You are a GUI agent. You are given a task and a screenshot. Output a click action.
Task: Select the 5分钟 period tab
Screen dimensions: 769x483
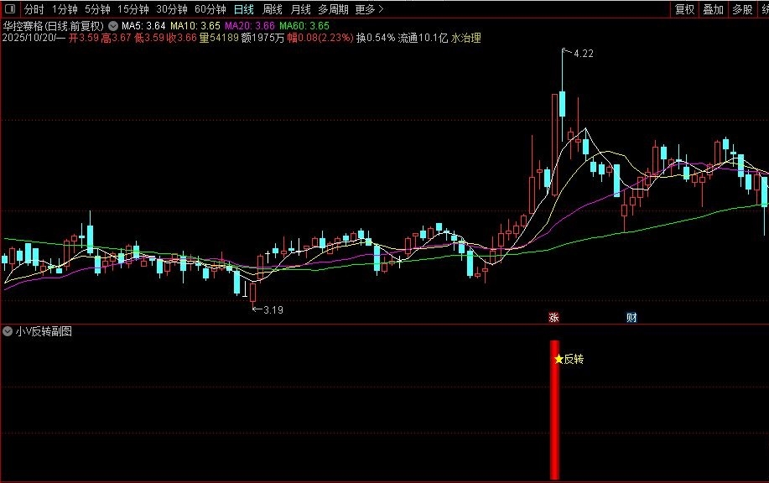tap(97, 9)
